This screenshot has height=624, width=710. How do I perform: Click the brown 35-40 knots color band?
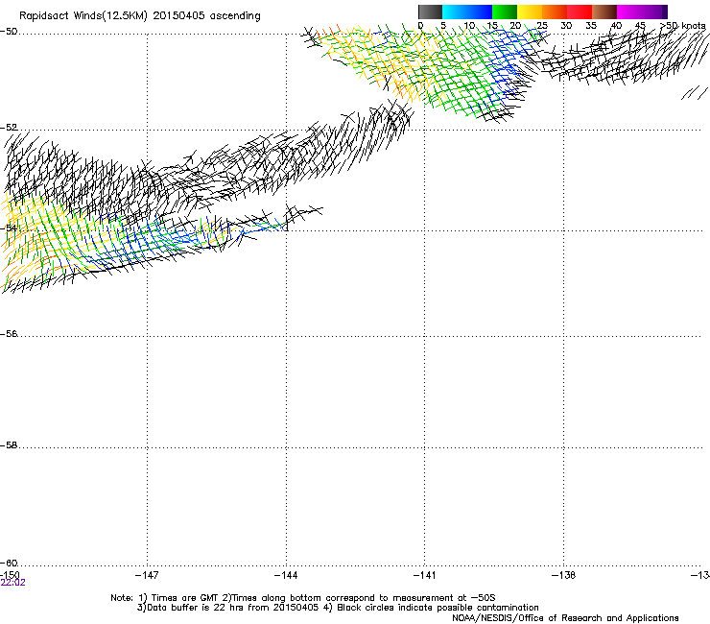(x=604, y=12)
